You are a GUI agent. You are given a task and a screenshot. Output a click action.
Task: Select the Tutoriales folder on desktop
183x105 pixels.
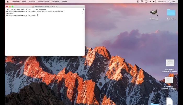(x=171, y=13)
